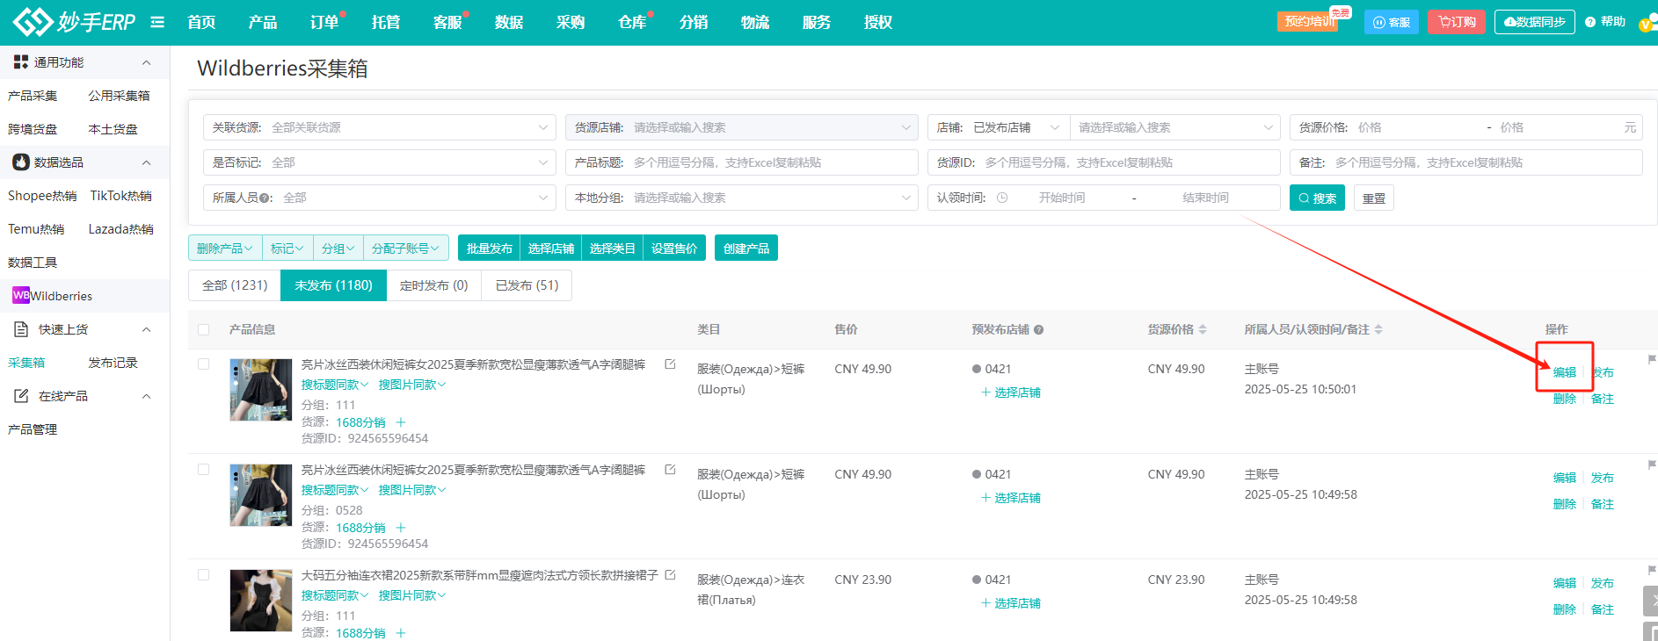The height and width of the screenshot is (641, 1658).
Task: Click edit-title icon on first product row
Action: click(x=670, y=364)
